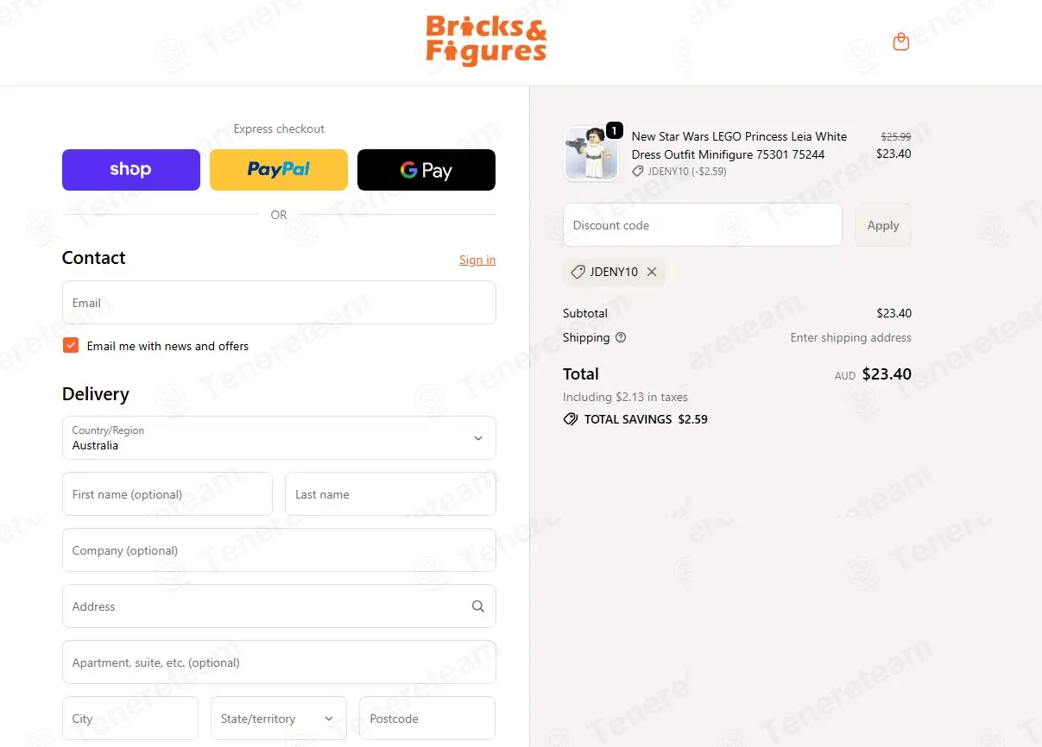Expand the Country/Region dropdown

[279, 438]
